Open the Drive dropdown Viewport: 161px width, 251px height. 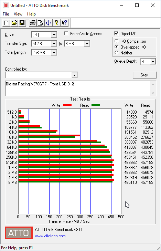coord(54,34)
